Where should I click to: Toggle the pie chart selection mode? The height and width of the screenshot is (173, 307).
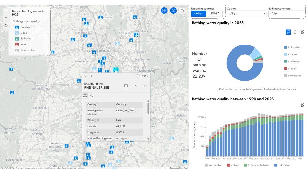(x=288, y=32)
